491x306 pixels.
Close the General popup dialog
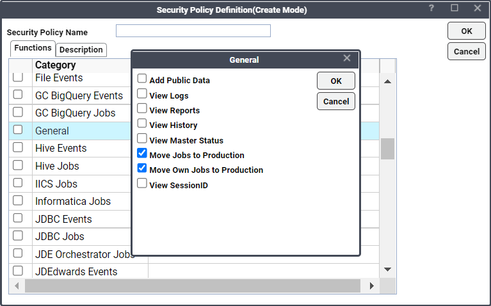[x=347, y=58]
